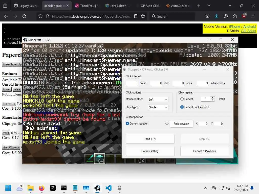Click Start (F7) button in Auto Clicker
The image size is (259, 194).
[150, 139]
